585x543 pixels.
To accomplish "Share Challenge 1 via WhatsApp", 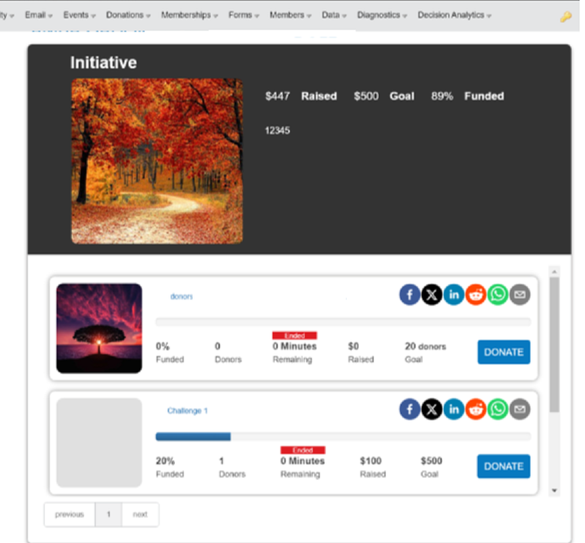I will [498, 409].
